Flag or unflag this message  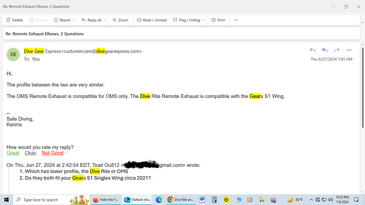(187, 20)
